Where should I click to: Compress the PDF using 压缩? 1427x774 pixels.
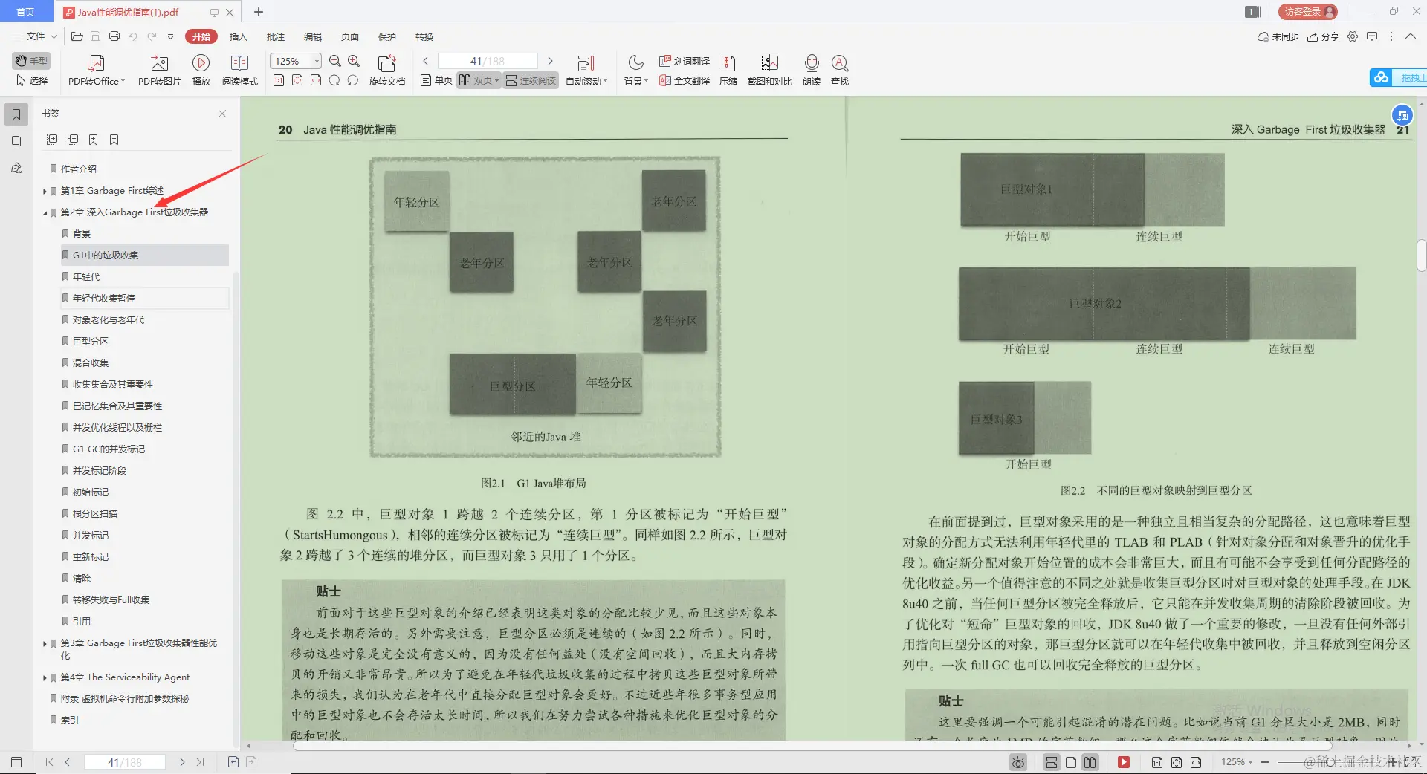[x=728, y=69]
